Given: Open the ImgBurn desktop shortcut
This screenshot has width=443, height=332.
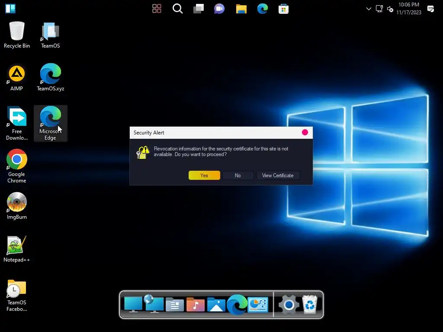Looking at the screenshot, I should point(17,206).
